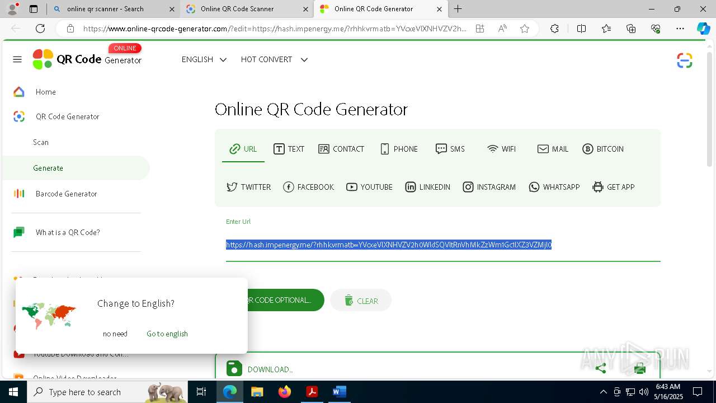716x403 pixels.
Task: Switch to Online QR Code Scanner tab
Action: point(247,9)
